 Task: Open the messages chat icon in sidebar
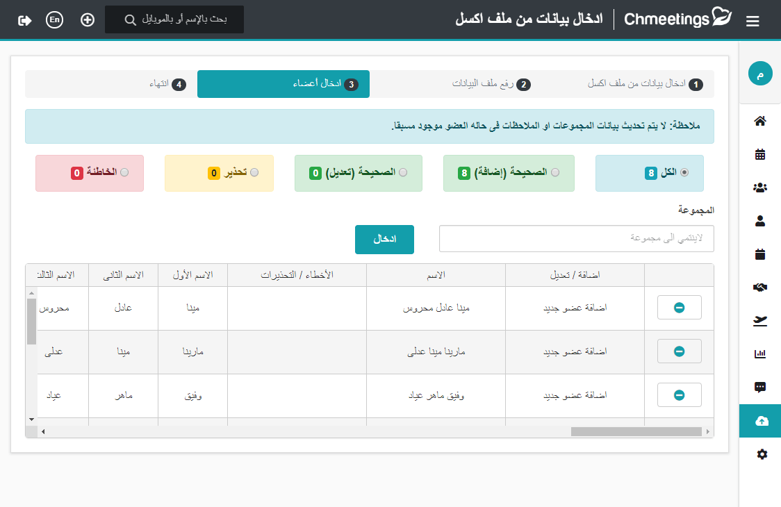(x=760, y=388)
